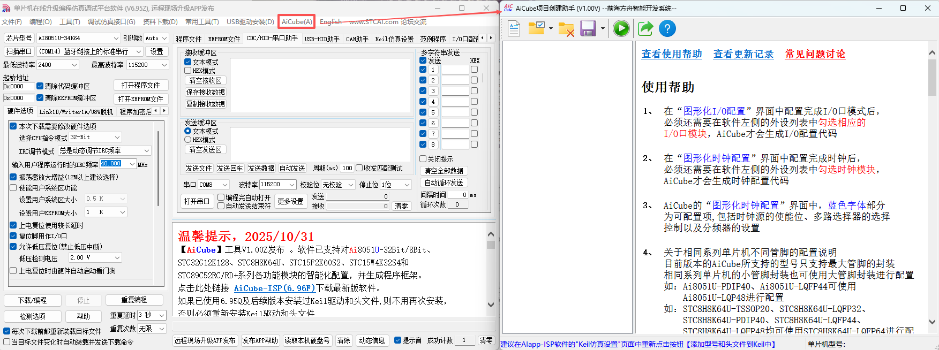Click the announcement panel scrollbar thumb
939x350 pixels.
pyautogui.click(x=491, y=245)
